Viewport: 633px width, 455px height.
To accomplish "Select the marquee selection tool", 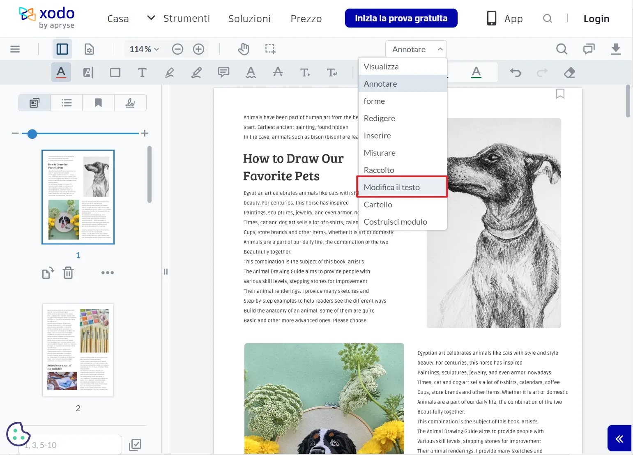I will (x=270, y=49).
